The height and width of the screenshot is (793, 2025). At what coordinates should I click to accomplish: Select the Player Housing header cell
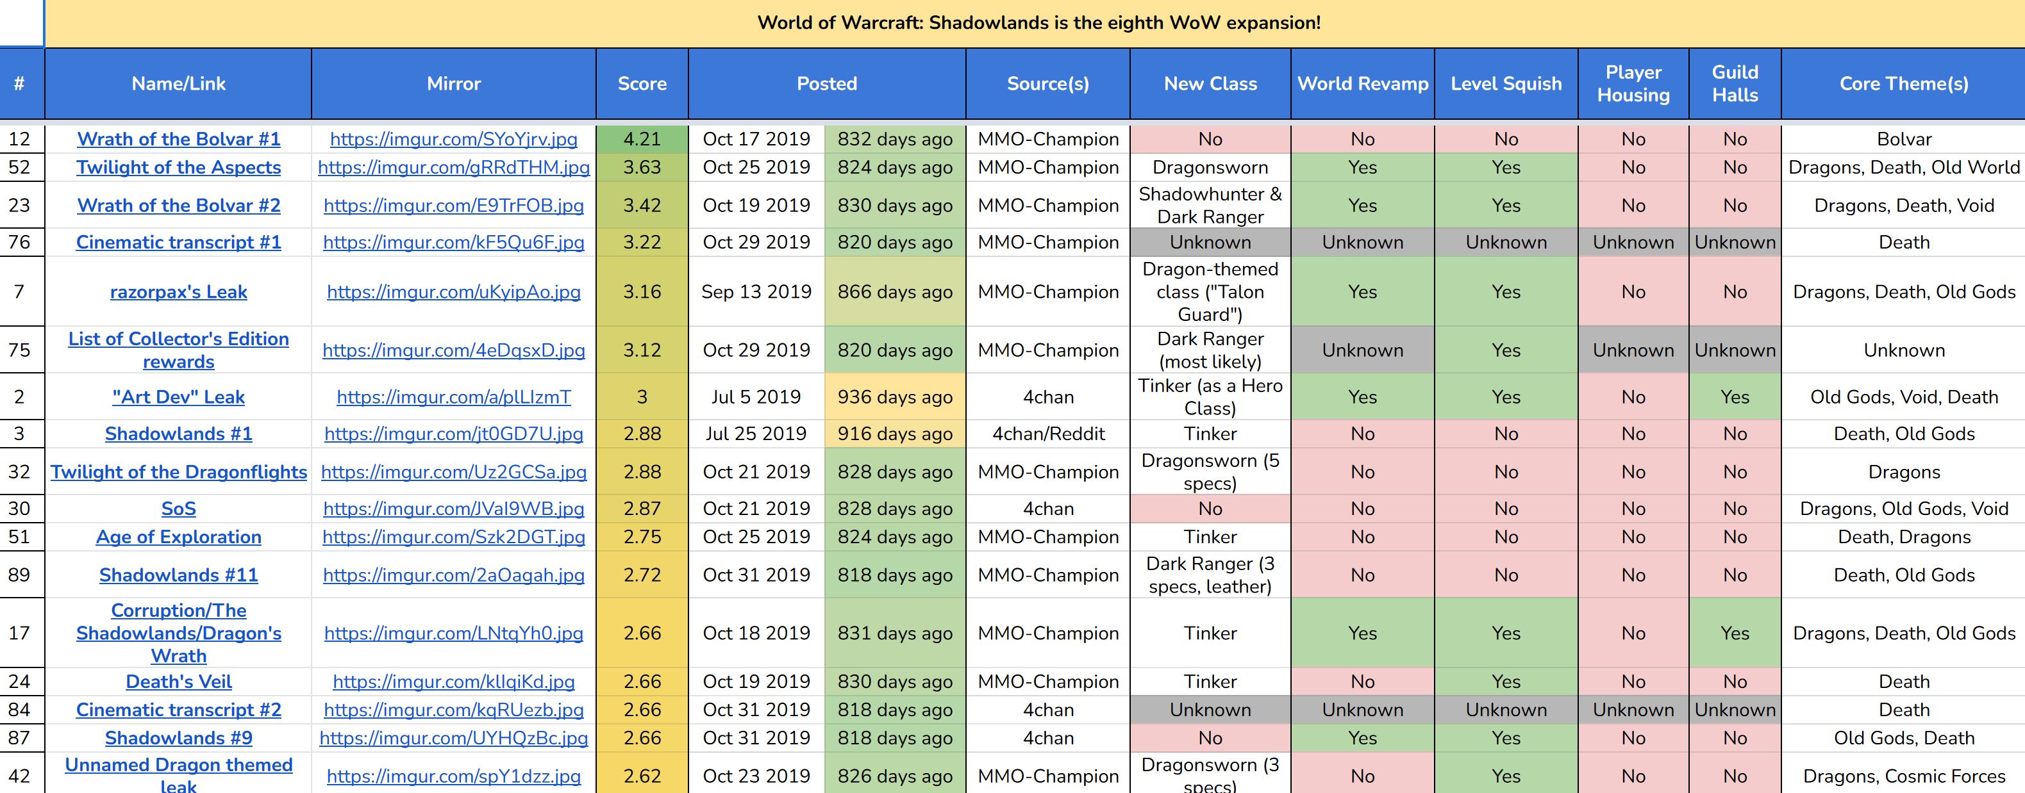click(1633, 83)
